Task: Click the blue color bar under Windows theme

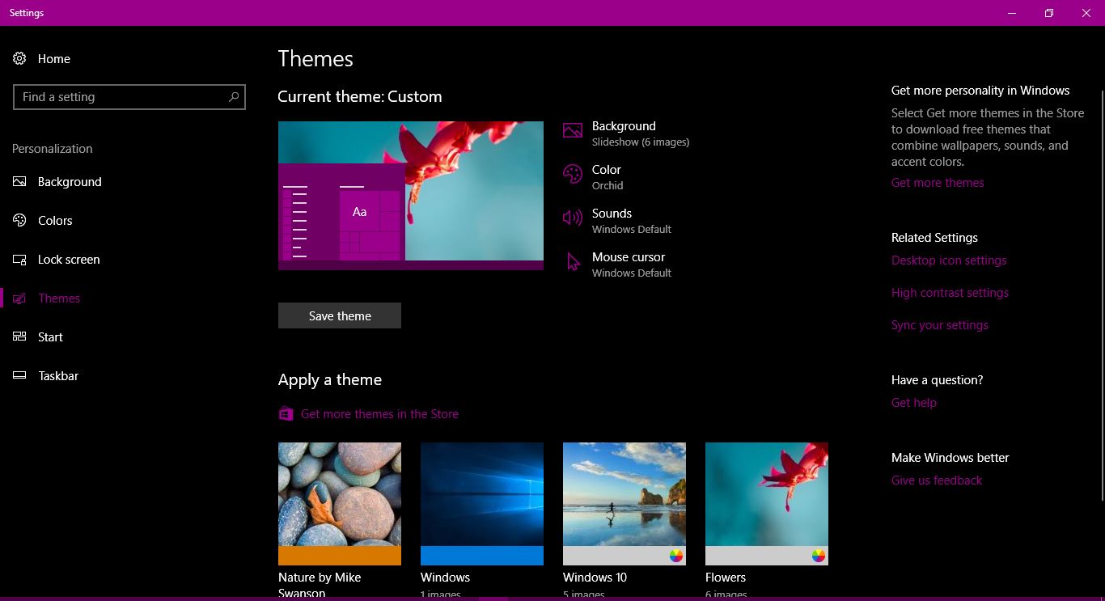Action: pyautogui.click(x=482, y=556)
